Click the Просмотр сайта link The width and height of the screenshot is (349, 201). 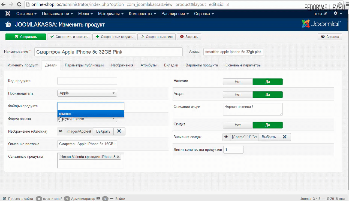(18, 199)
